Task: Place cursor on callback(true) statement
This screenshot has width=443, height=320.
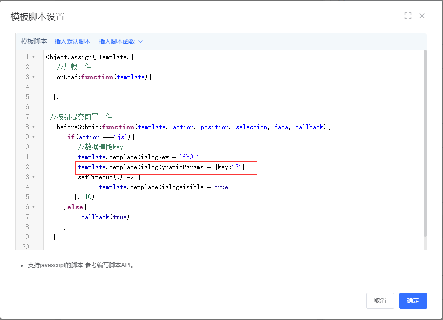Action: pos(105,217)
